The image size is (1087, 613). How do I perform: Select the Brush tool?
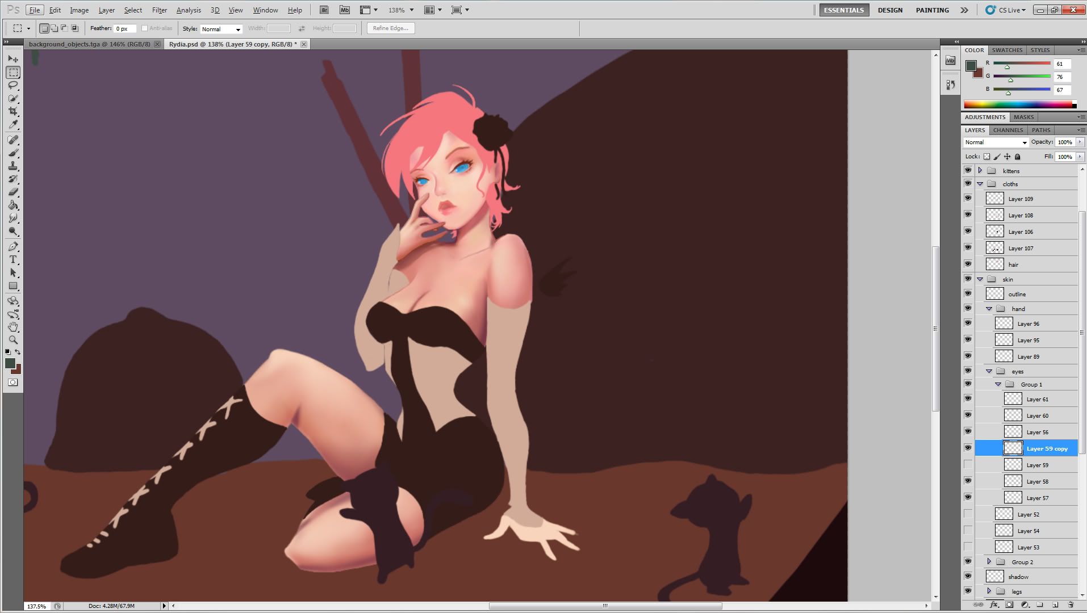(13, 153)
